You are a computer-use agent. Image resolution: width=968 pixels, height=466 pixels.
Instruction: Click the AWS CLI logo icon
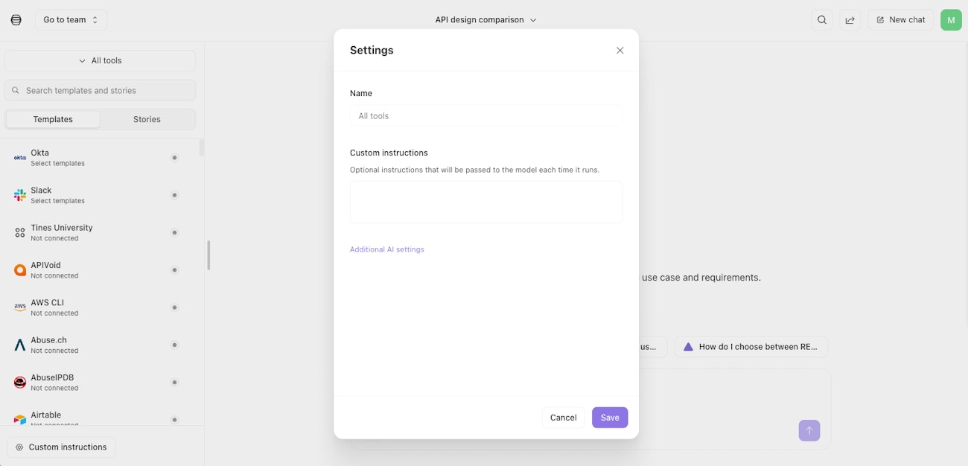pos(20,307)
